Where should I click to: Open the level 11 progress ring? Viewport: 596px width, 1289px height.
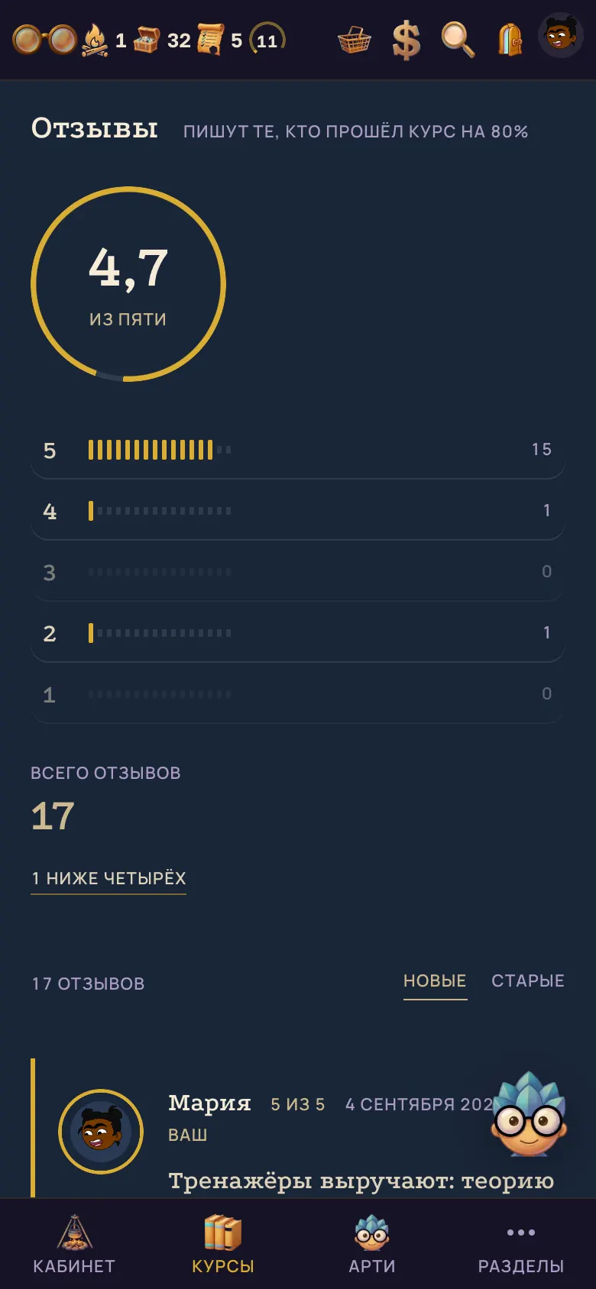(x=267, y=39)
